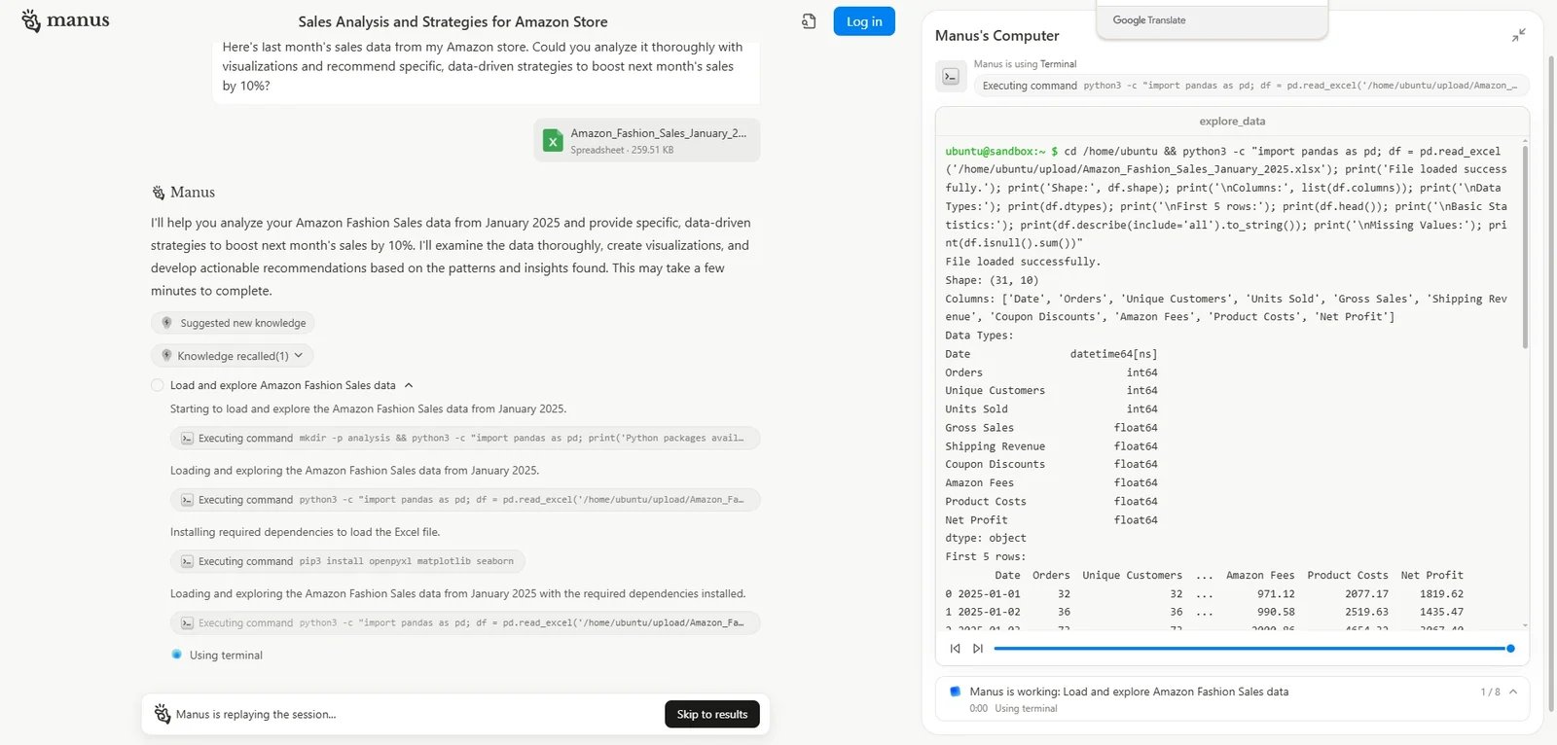This screenshot has width=1557, height=745.
Task: Expand the Knowledge recalled(1) dropdown
Action: (x=233, y=356)
